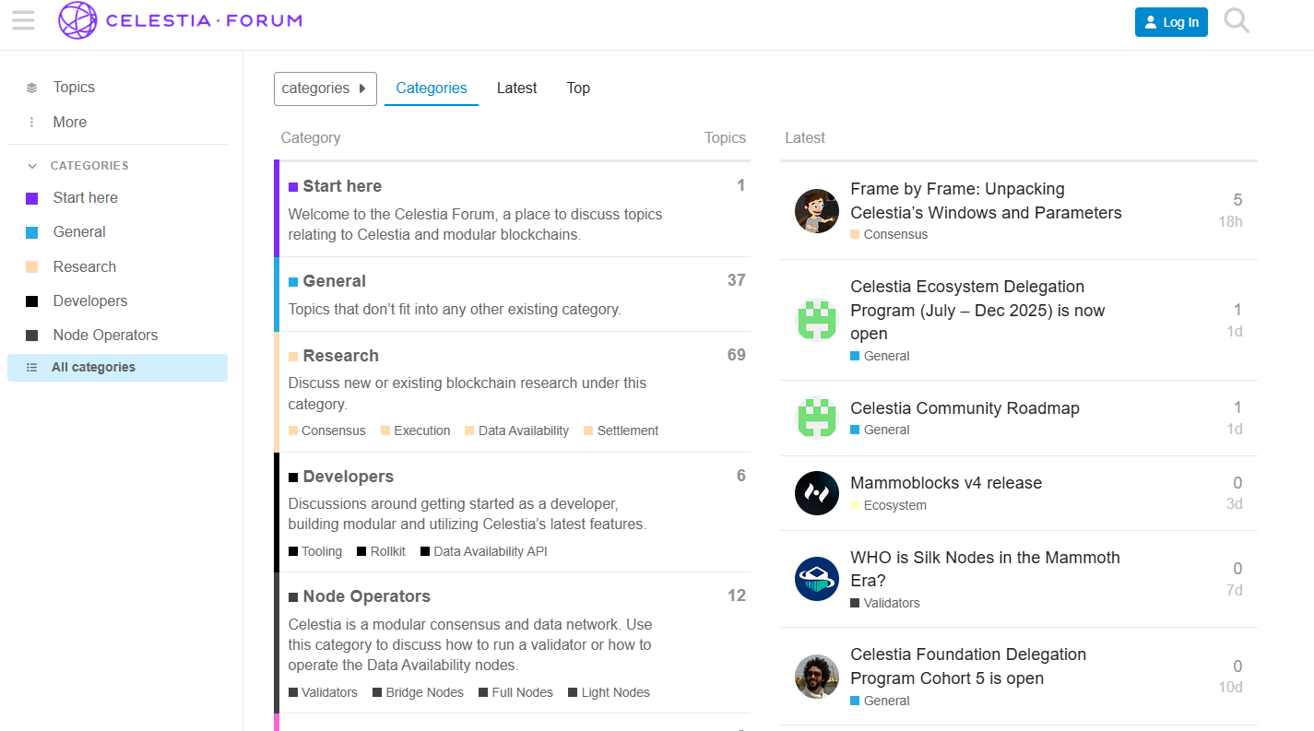Viewport: 1314px width, 731px height.
Task: Open the Validators subcategory under Node Operators
Action: (324, 692)
